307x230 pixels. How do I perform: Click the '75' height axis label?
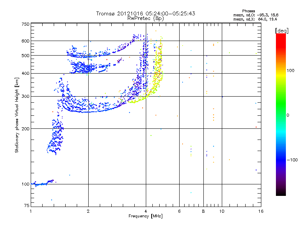pyautogui.click(x=27, y=205)
